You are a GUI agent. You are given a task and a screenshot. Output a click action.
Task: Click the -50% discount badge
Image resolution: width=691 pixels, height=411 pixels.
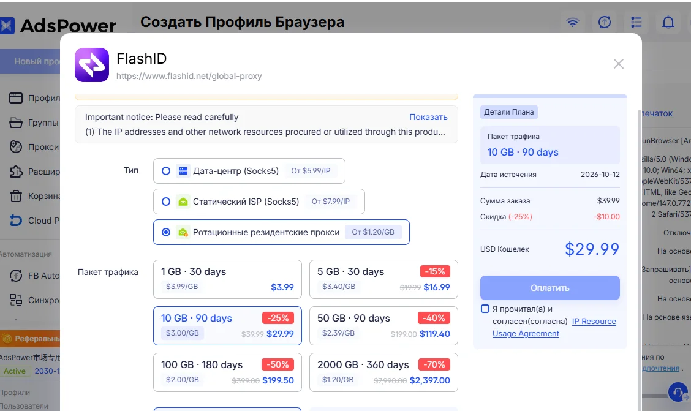tap(278, 364)
